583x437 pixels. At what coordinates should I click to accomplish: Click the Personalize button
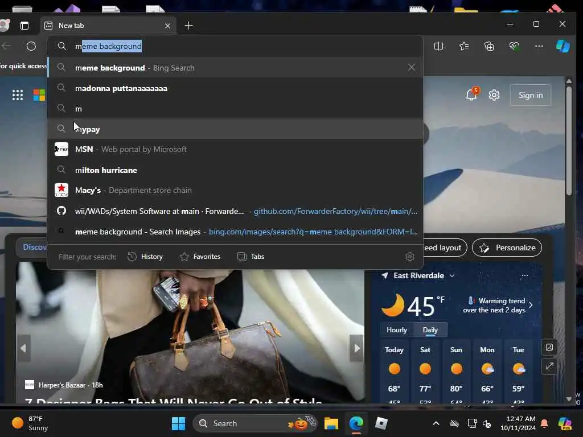(507, 248)
